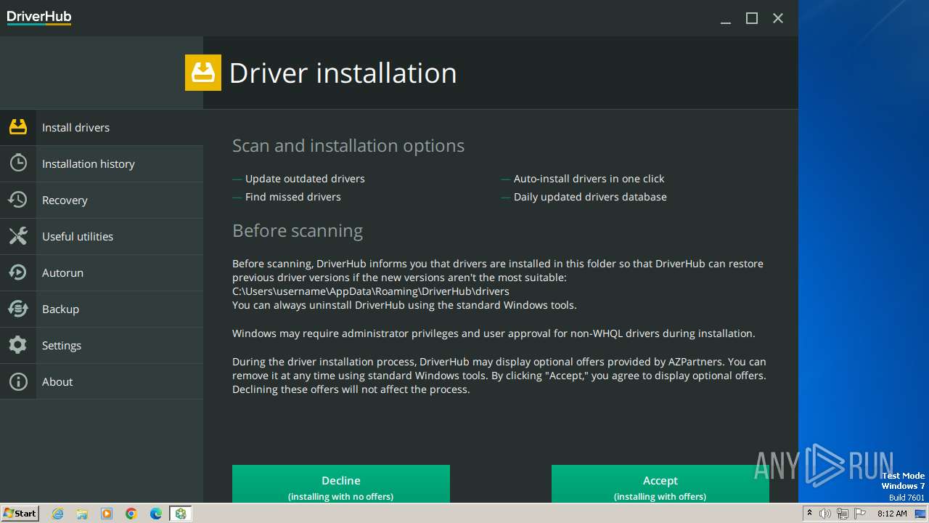
Task: Show the About page via info icon
Action: pyautogui.click(x=18, y=381)
